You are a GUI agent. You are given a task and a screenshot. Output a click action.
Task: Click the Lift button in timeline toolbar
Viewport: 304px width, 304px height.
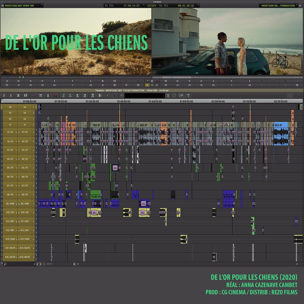click(x=48, y=95)
